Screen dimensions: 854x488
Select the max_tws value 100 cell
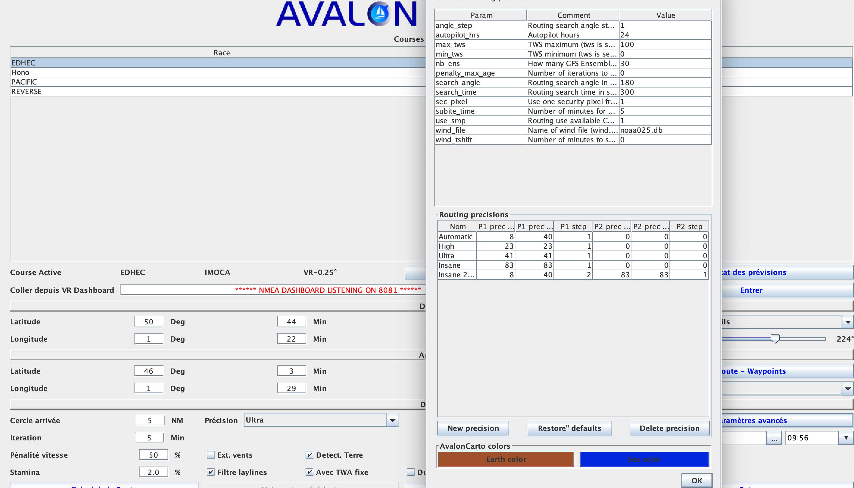pos(665,45)
